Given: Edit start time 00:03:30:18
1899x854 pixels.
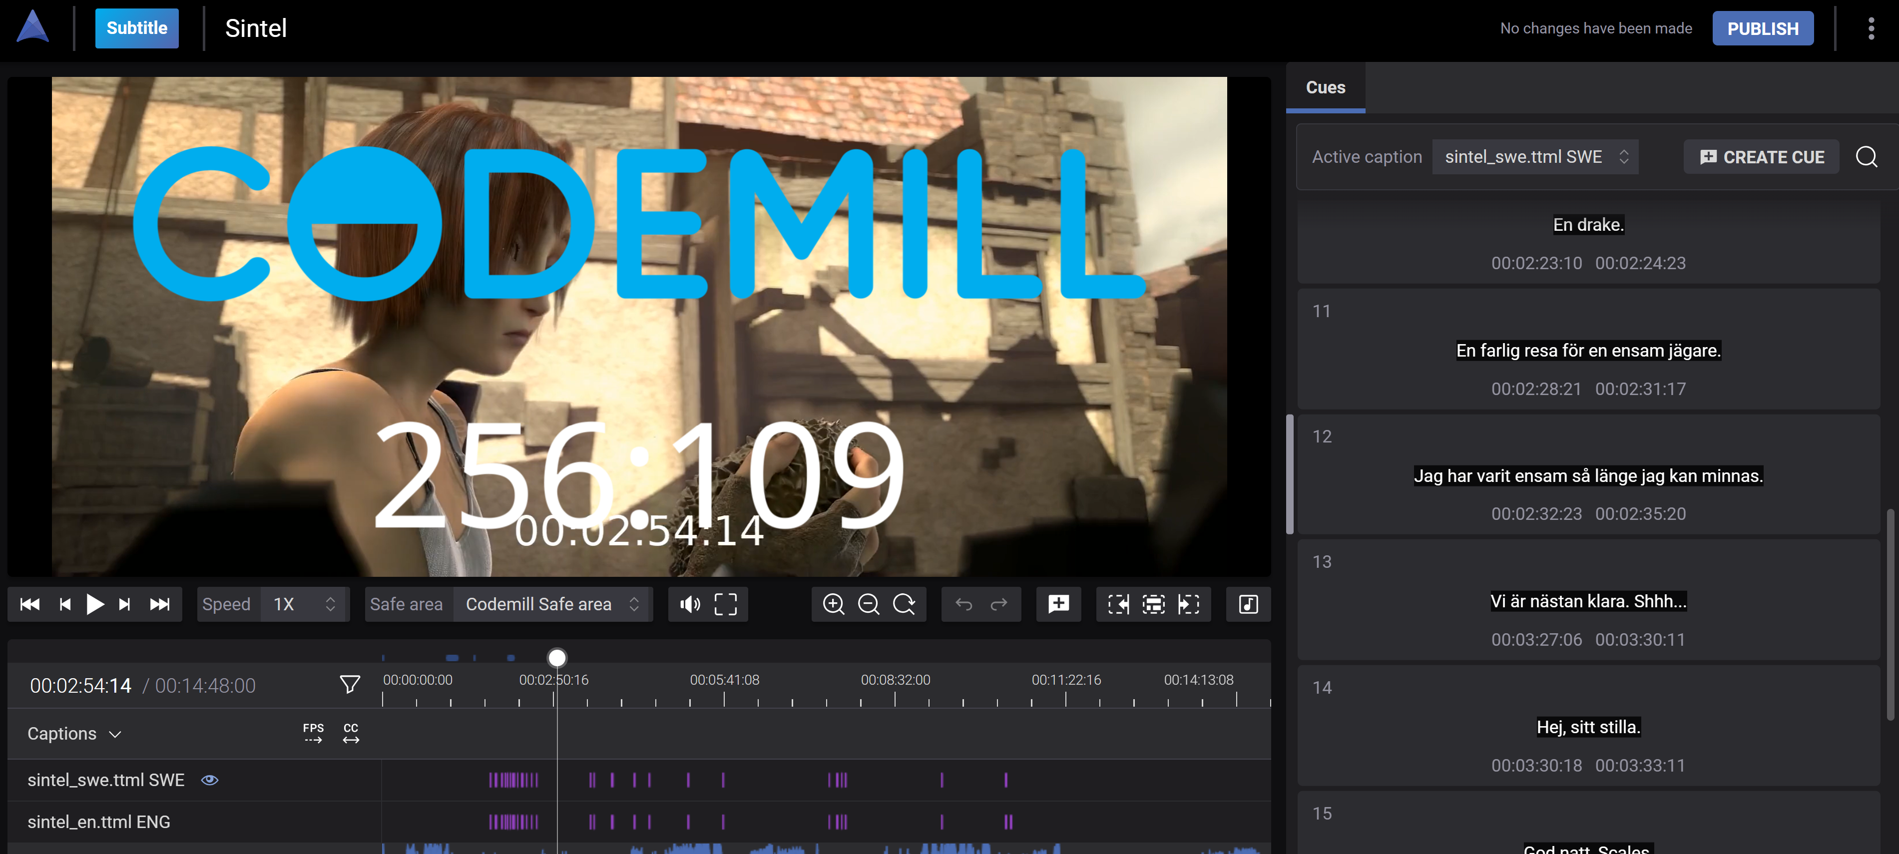Looking at the screenshot, I should click(x=1536, y=766).
